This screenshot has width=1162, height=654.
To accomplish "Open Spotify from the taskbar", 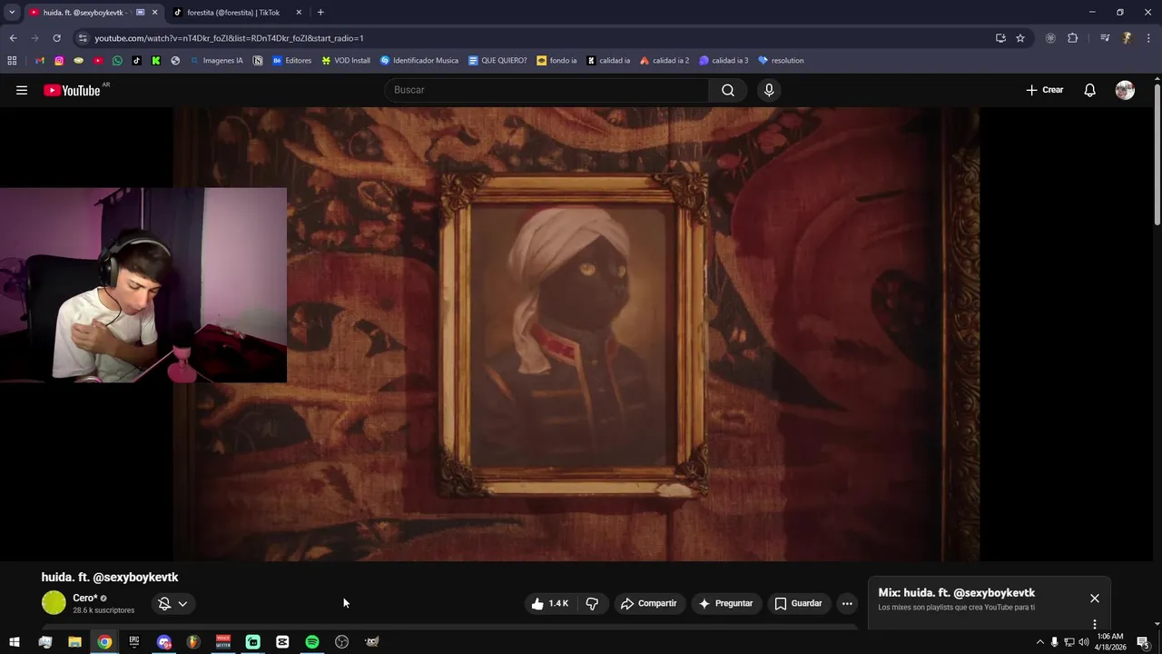I will point(312,642).
